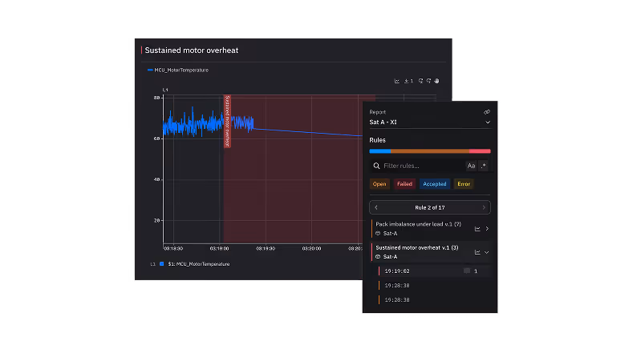Click the S1: MCU_MotorTemperature series label

click(199, 264)
